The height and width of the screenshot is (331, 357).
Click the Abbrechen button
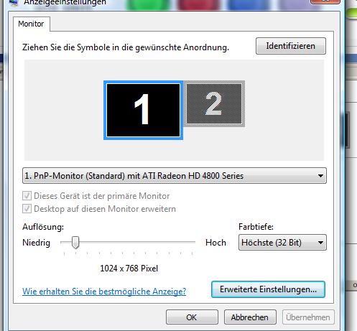(x=250, y=317)
